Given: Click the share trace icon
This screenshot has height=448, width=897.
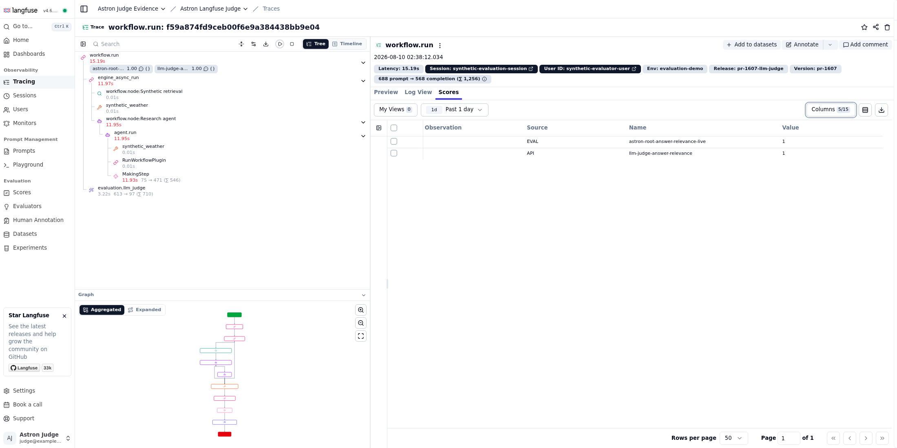Looking at the screenshot, I should pyautogui.click(x=875, y=27).
